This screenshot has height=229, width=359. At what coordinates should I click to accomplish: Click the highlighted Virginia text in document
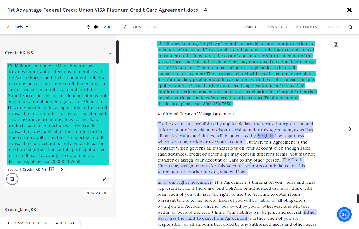click(x=265, y=136)
